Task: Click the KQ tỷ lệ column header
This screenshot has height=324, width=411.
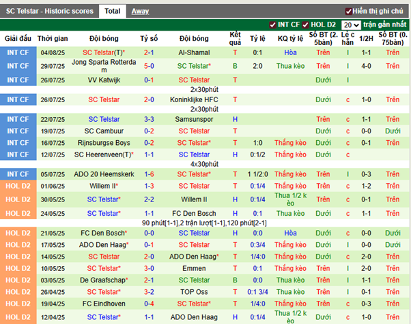Action: [x=290, y=38]
